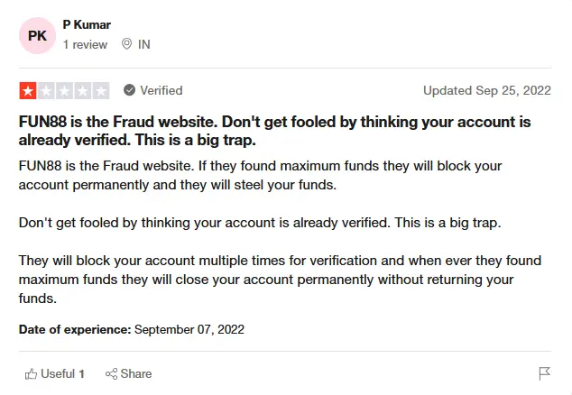Click the Verified label text
This screenshot has width=572, height=395.
[161, 90]
